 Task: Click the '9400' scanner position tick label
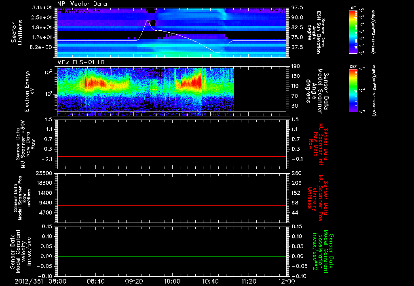pos(46,203)
